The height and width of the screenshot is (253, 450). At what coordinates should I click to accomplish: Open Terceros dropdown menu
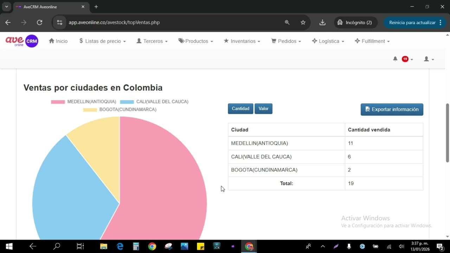point(152,41)
